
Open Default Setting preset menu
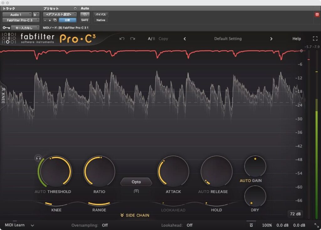point(228,39)
